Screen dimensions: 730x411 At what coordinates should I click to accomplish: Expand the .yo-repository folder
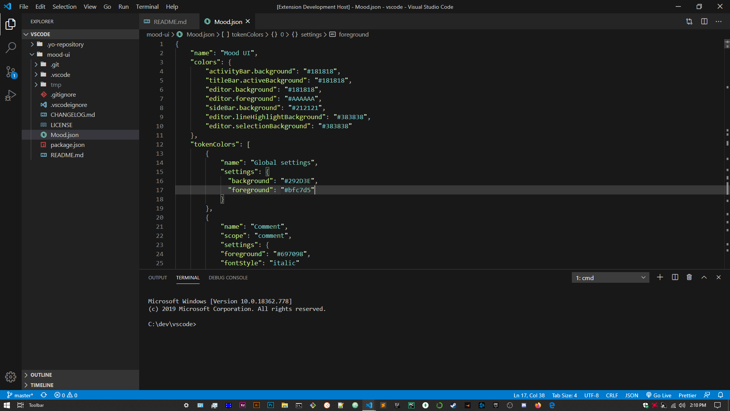pos(81,44)
